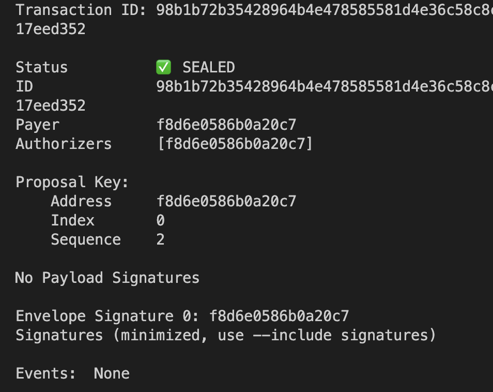Click the Sequence value 2
This screenshot has height=392, width=493.
coord(160,239)
